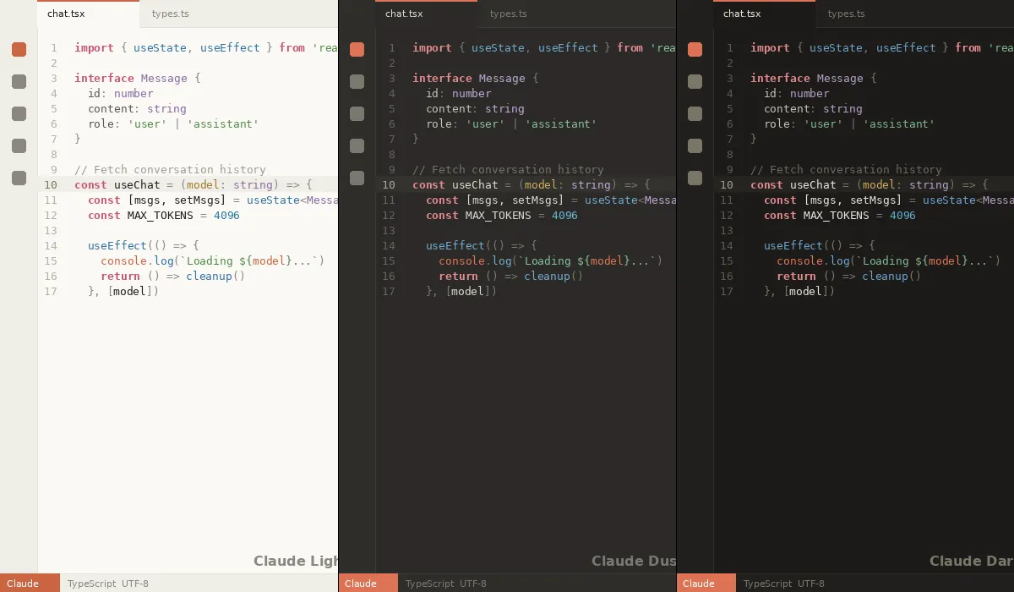Click bottom gray sidebar icon in Dark theme panel
1014x592 pixels.
(x=695, y=178)
